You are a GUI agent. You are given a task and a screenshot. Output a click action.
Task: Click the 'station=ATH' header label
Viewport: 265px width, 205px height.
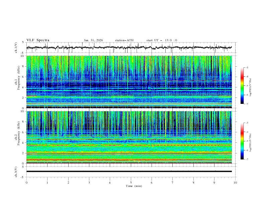[124, 40]
